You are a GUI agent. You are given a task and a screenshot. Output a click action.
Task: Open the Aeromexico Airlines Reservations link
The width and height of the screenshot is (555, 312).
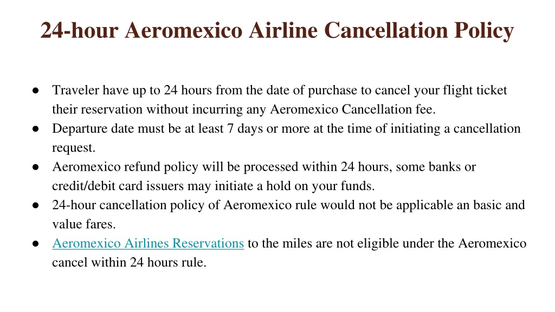click(148, 243)
